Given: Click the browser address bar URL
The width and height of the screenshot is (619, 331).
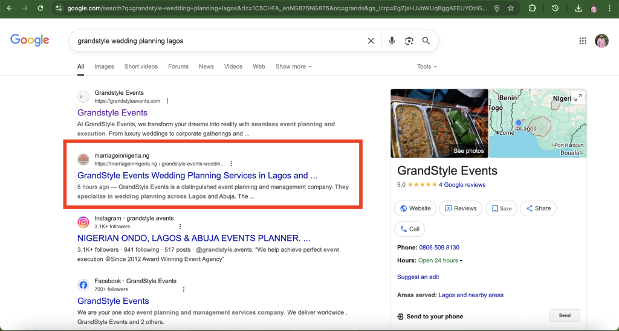Looking at the screenshot, I should point(277,8).
